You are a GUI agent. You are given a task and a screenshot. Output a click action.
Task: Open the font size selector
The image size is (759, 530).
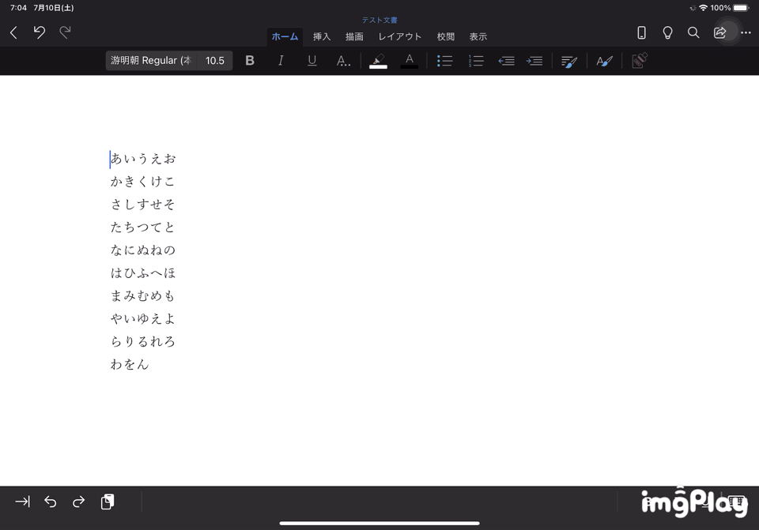pyautogui.click(x=215, y=61)
